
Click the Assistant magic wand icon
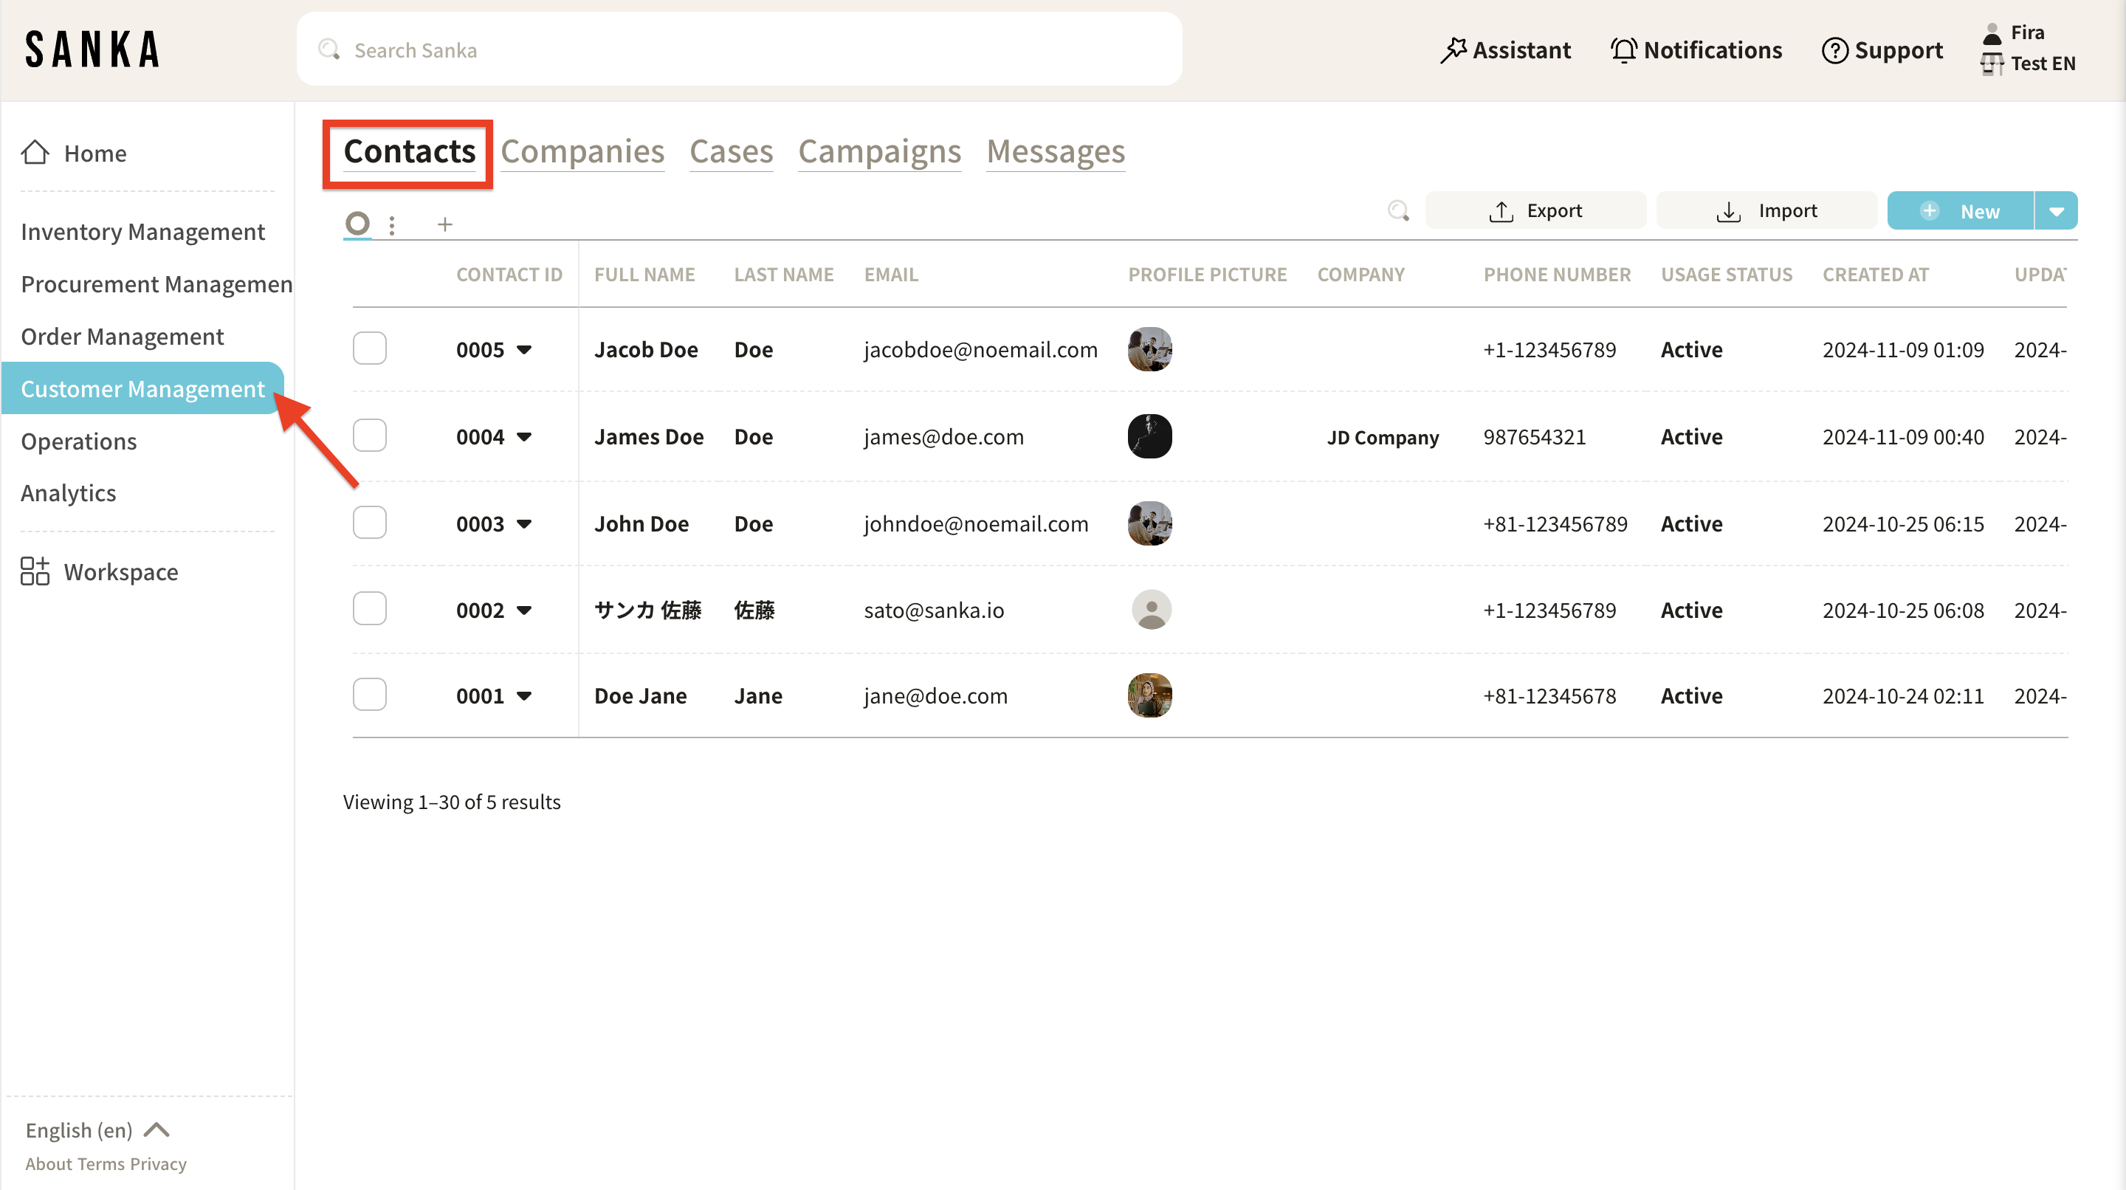point(1453,50)
